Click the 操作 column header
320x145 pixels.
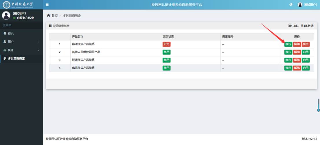point(297,37)
